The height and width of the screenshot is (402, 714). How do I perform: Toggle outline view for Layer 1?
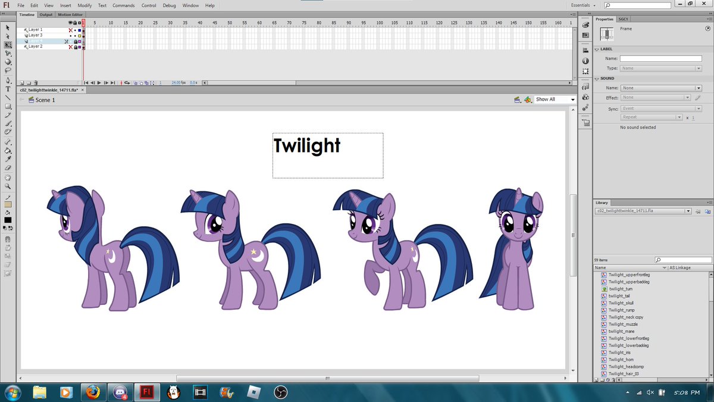(x=80, y=30)
